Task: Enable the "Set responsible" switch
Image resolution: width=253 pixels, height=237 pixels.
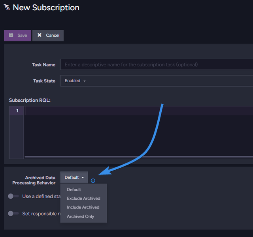Action: pyautogui.click(x=13, y=214)
